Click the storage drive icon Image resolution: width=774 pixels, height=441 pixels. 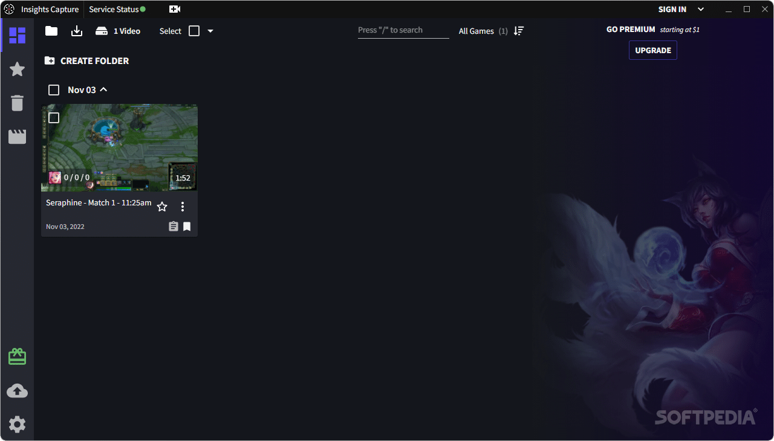click(102, 31)
